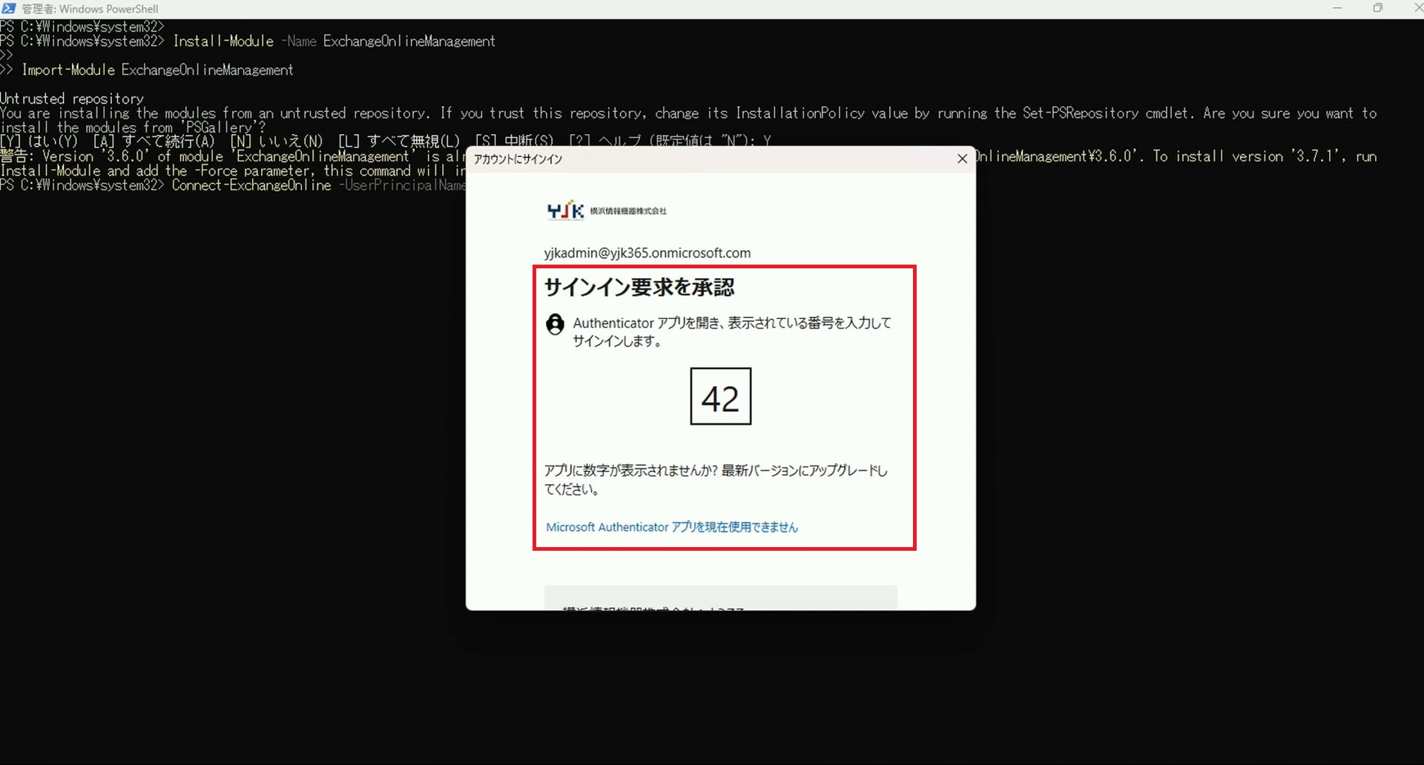Click the gray footer box in the dialog

720,597
